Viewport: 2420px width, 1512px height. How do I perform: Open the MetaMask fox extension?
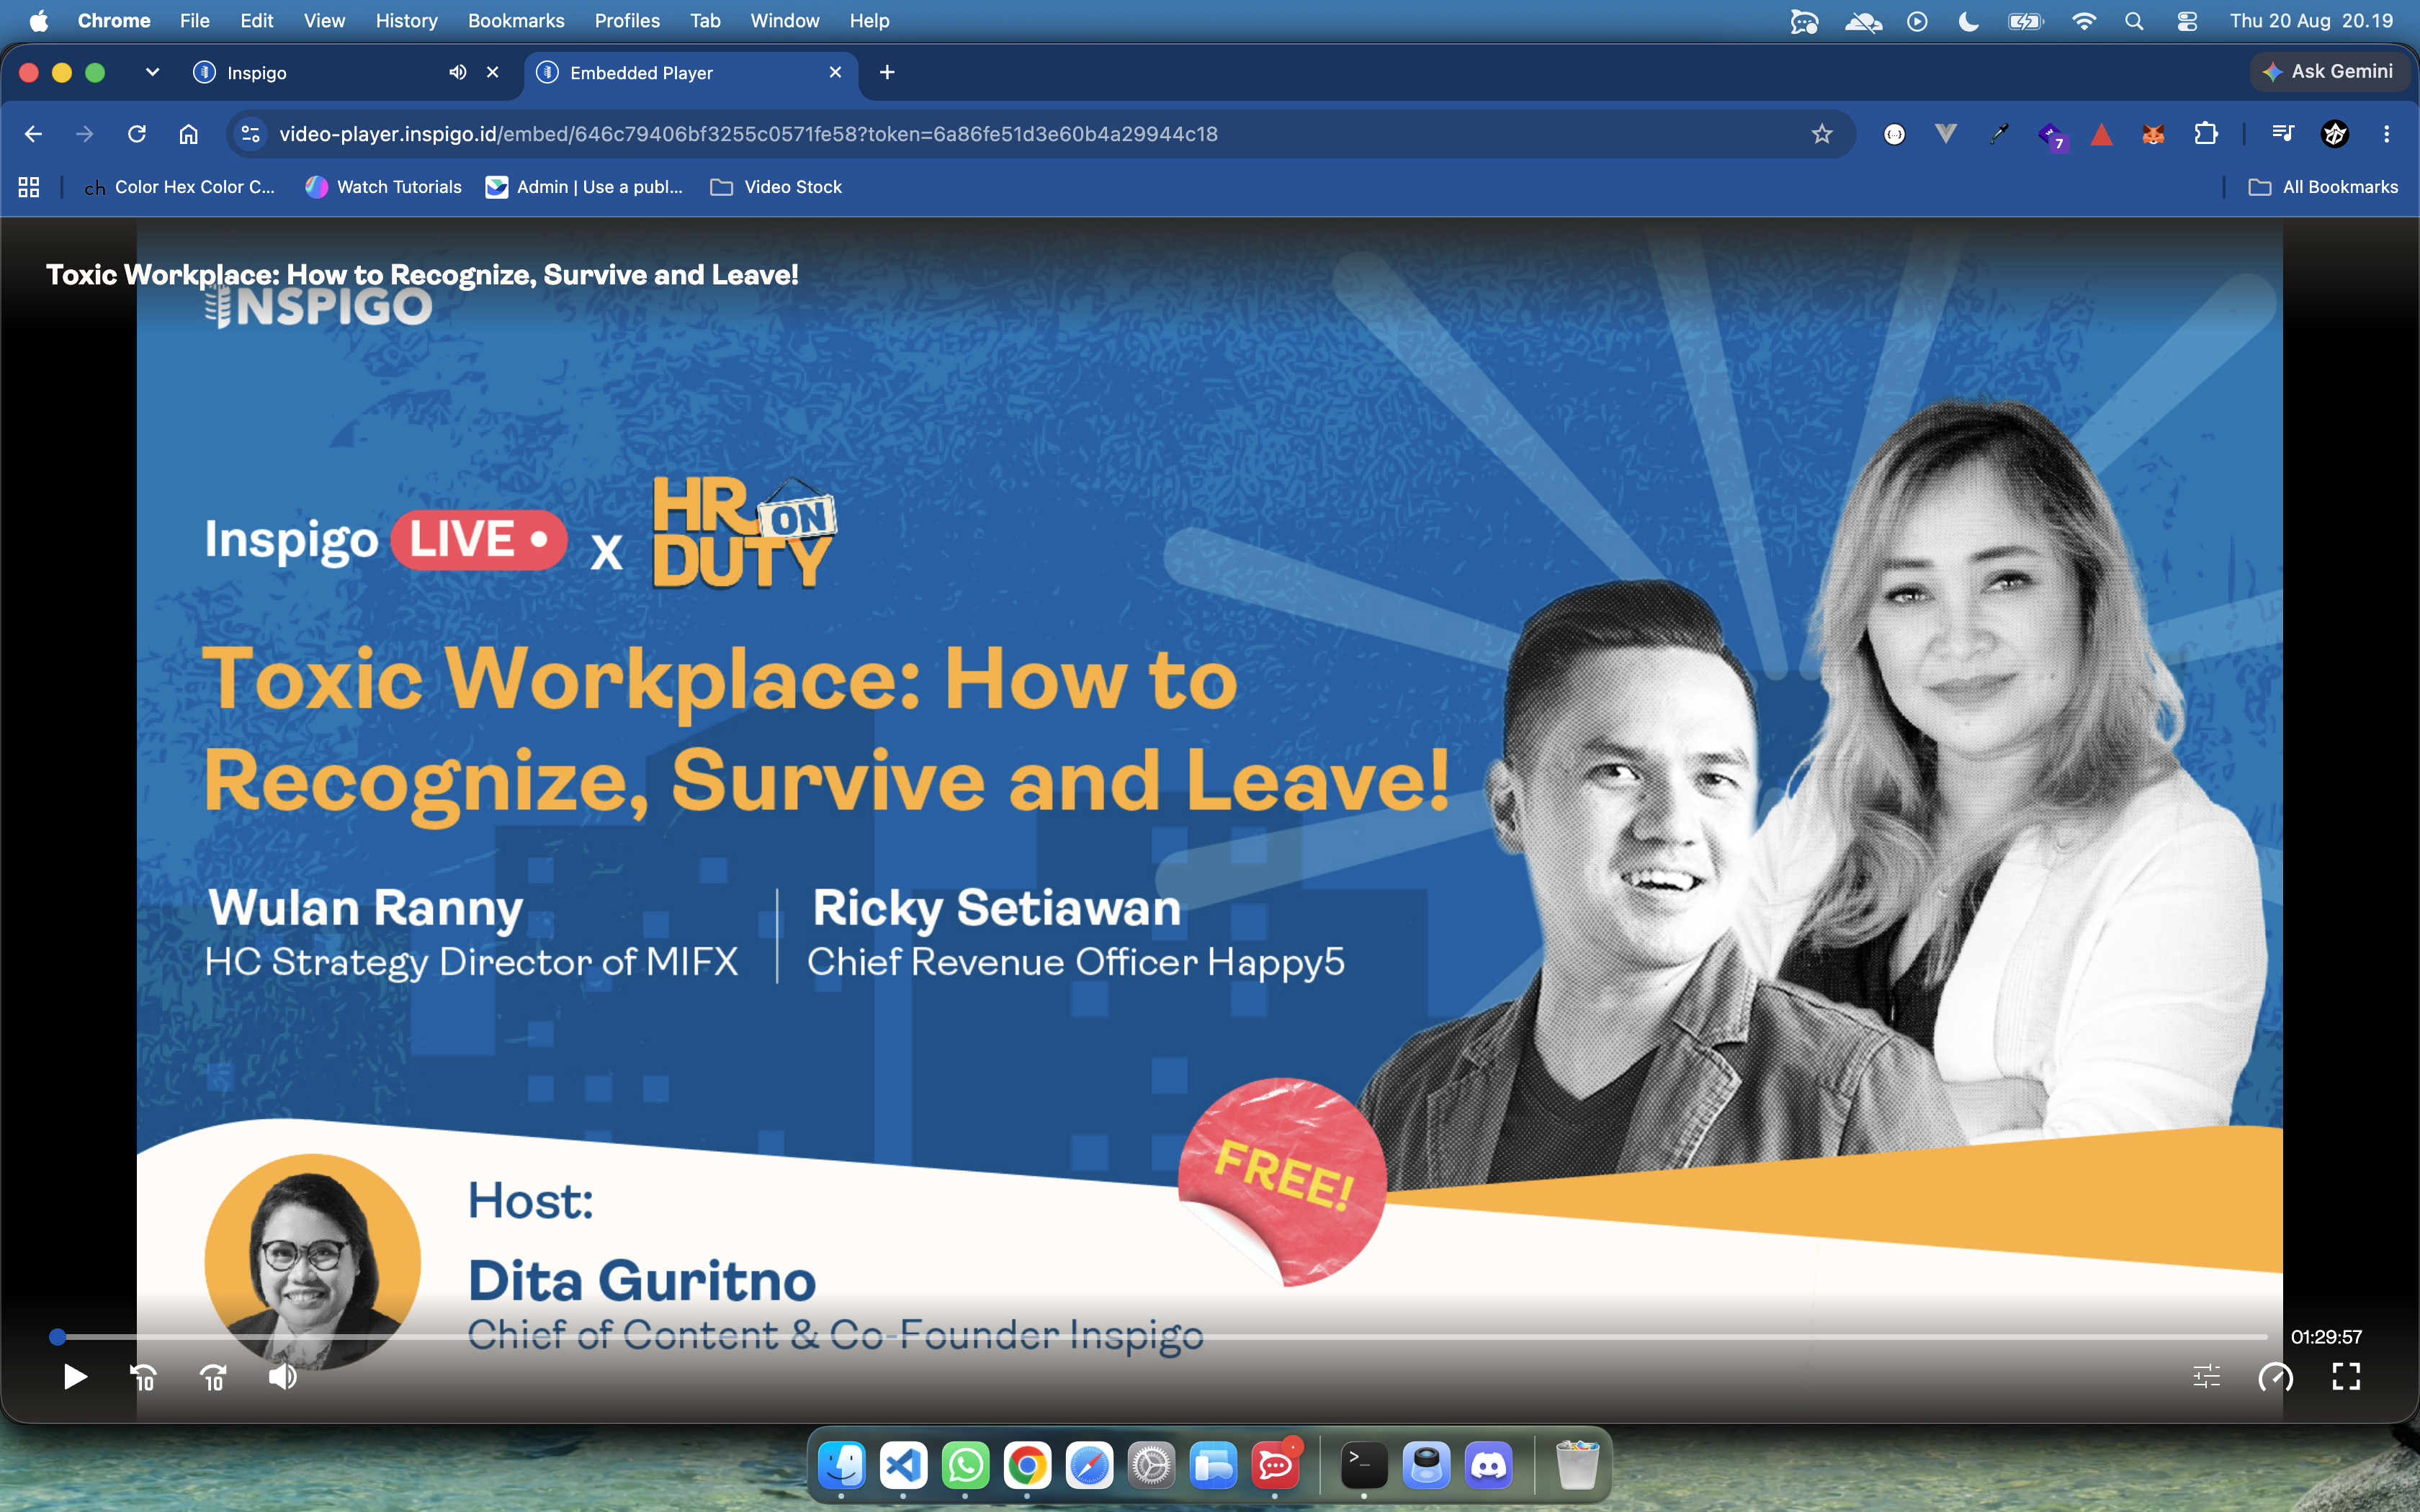click(2153, 134)
